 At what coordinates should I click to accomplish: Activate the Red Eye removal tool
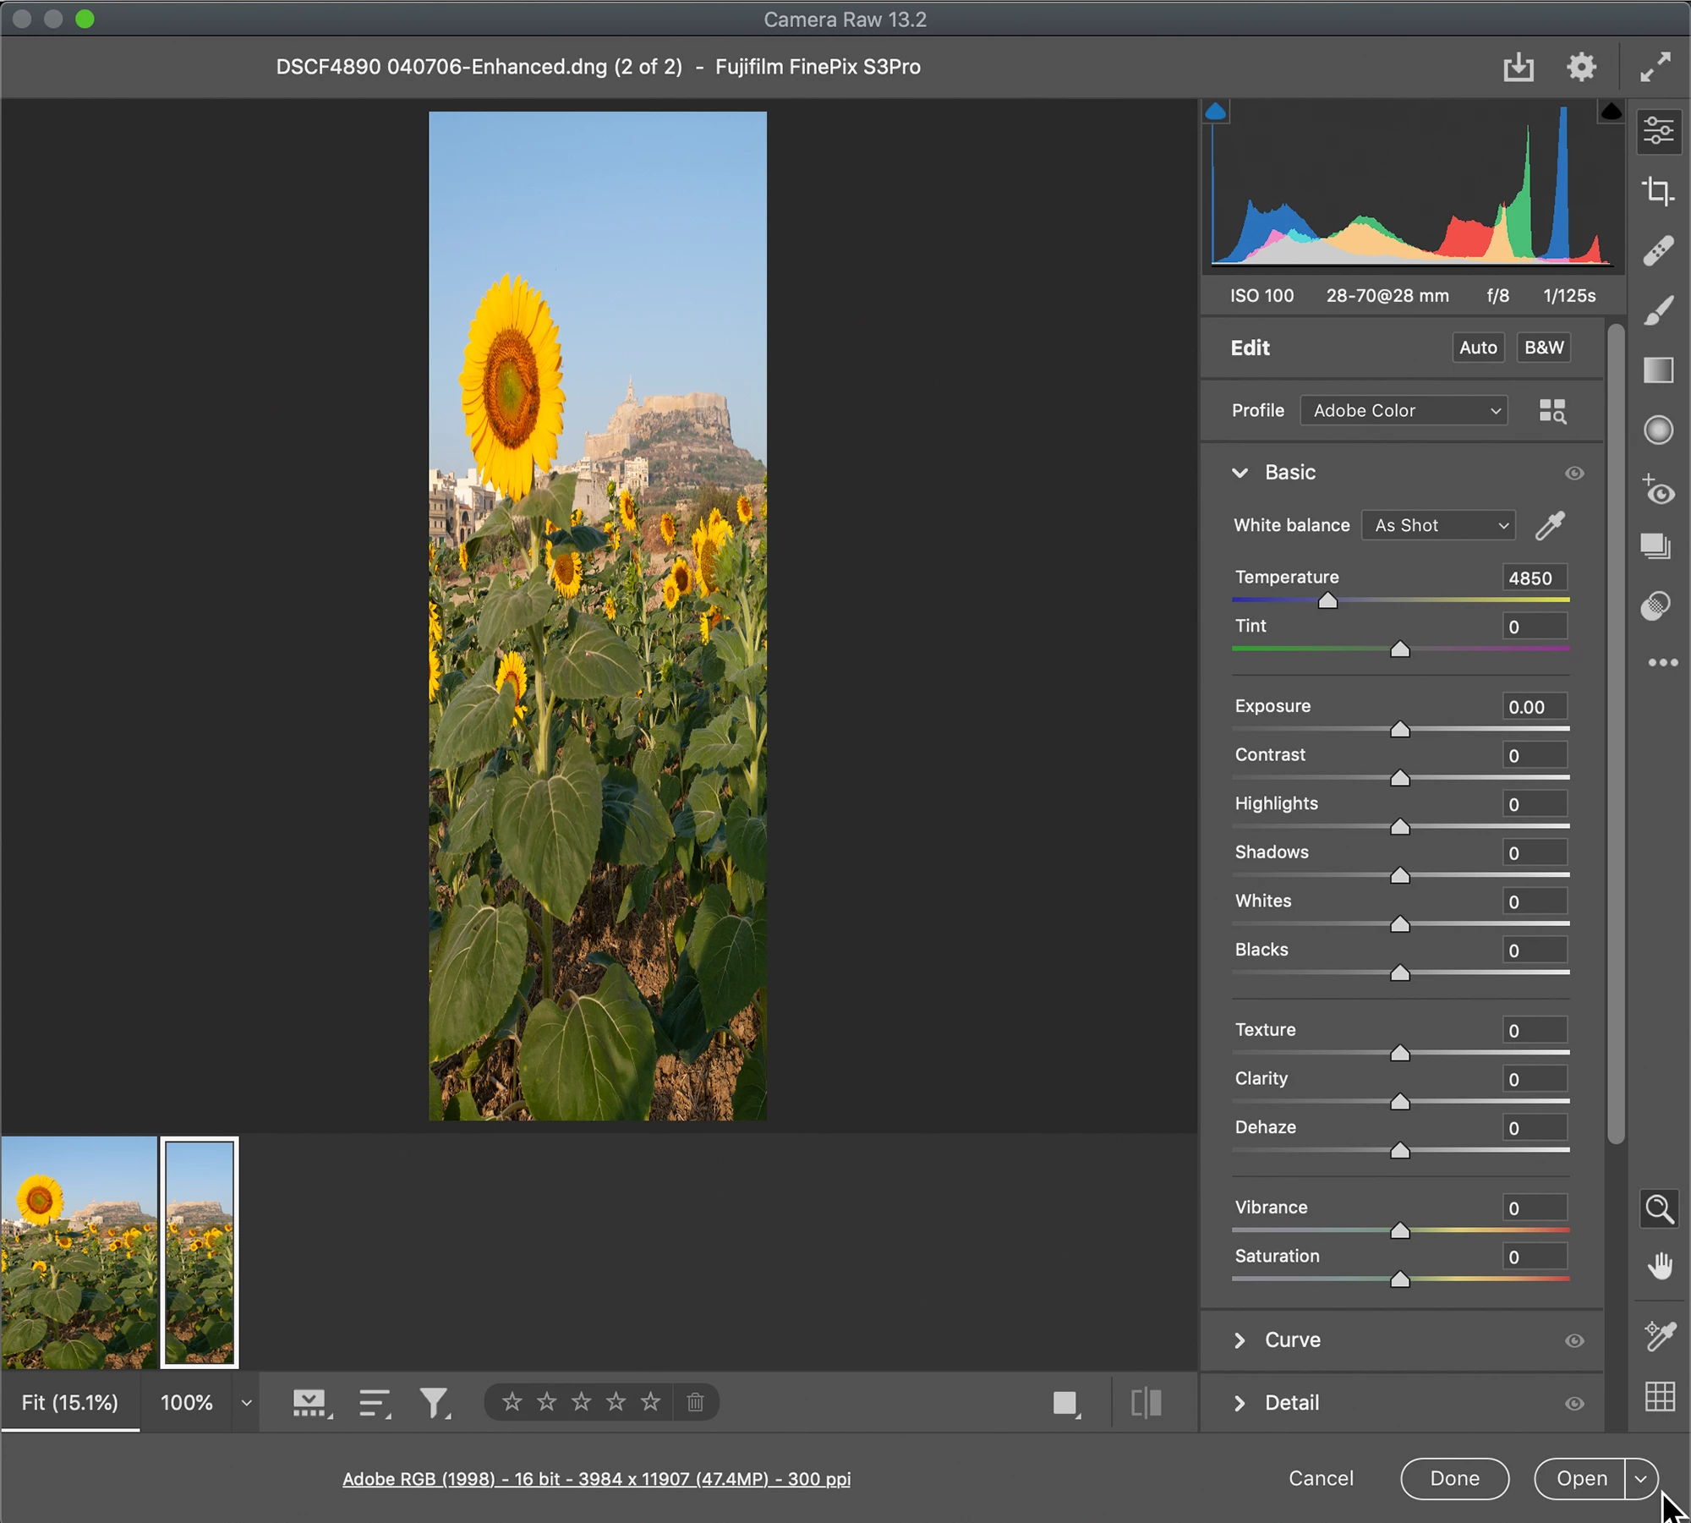pyautogui.click(x=1658, y=490)
